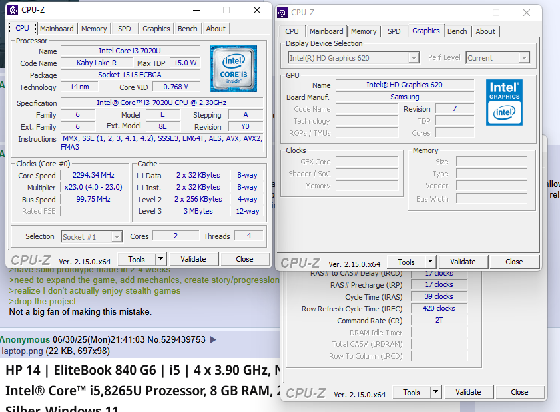Viewport: 560px width, 412px height.
Task: Select the Graphics tab in the right CPU-Z window
Action: tap(426, 31)
